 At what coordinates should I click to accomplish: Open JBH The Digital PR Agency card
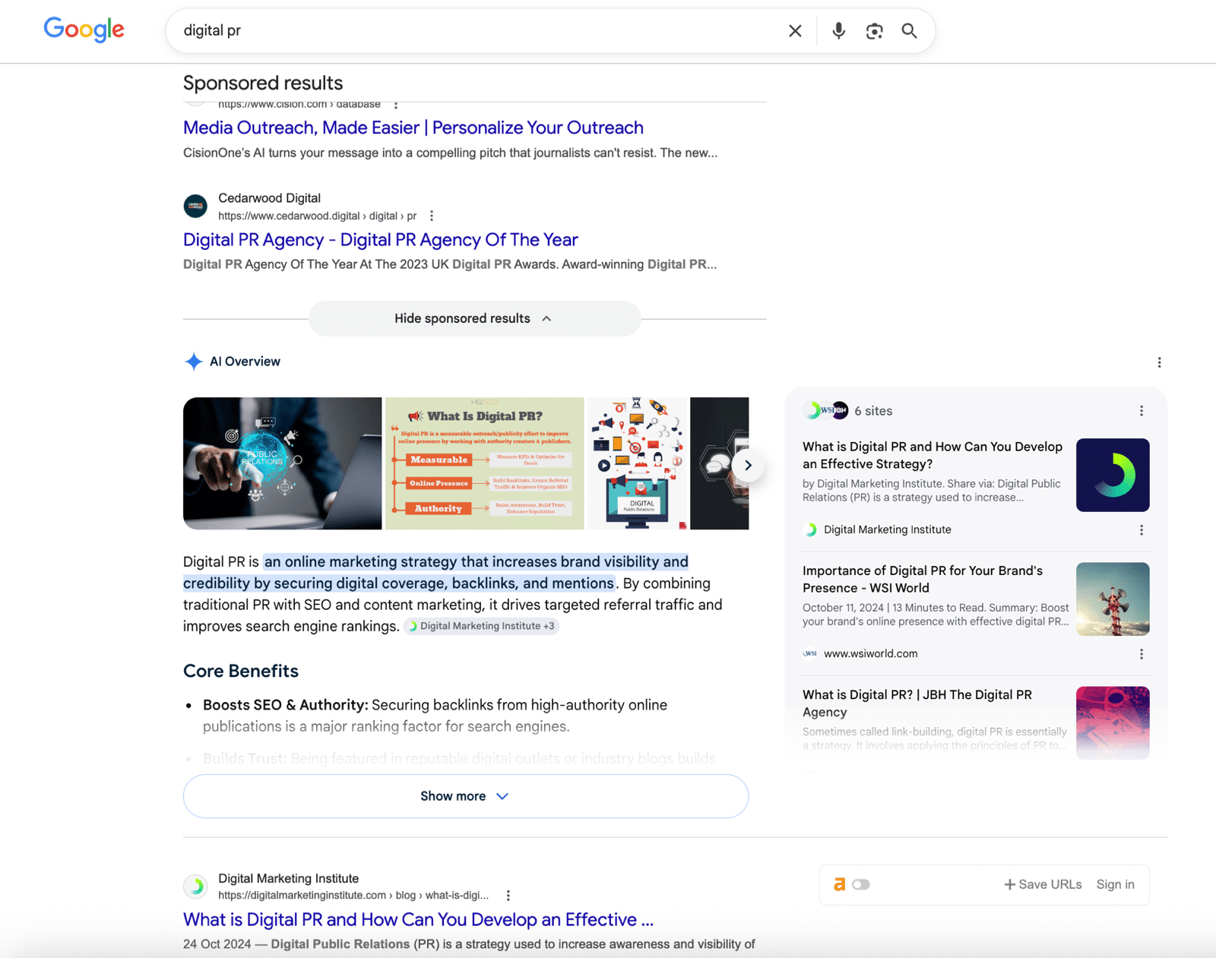tap(917, 703)
